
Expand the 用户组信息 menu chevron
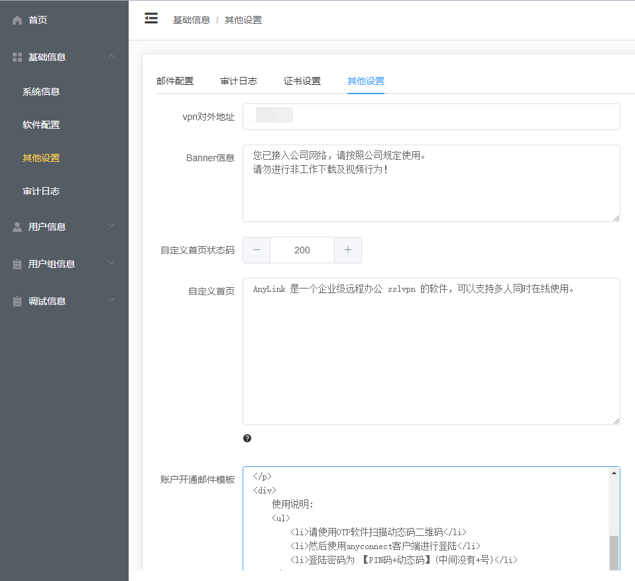[111, 263]
